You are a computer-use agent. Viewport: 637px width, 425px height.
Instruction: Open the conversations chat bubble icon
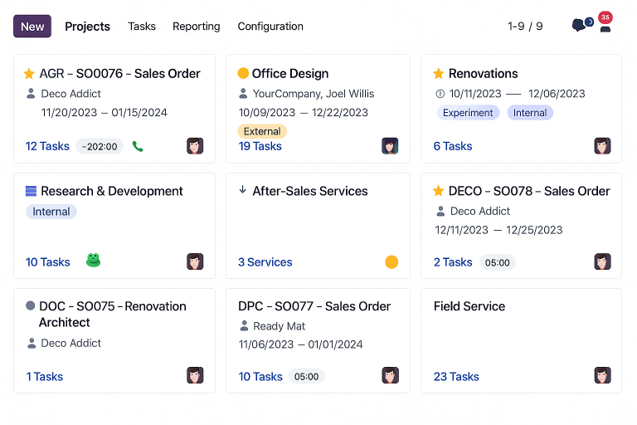click(x=578, y=25)
